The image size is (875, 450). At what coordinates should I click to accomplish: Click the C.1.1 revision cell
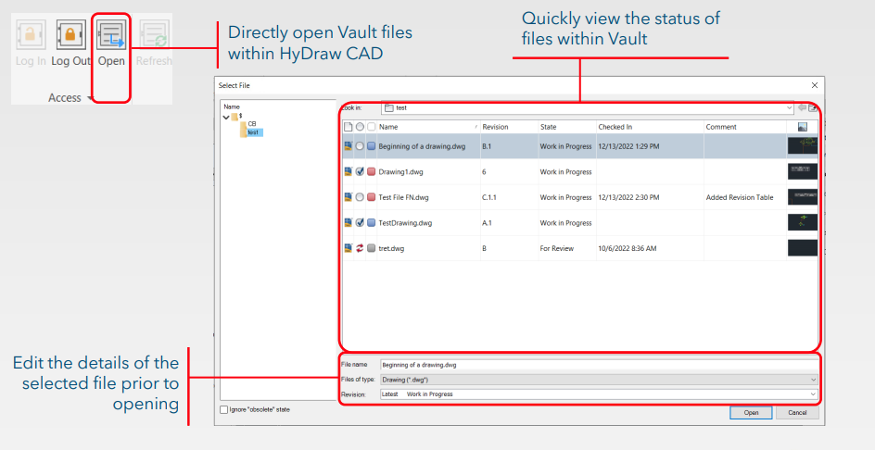point(489,197)
